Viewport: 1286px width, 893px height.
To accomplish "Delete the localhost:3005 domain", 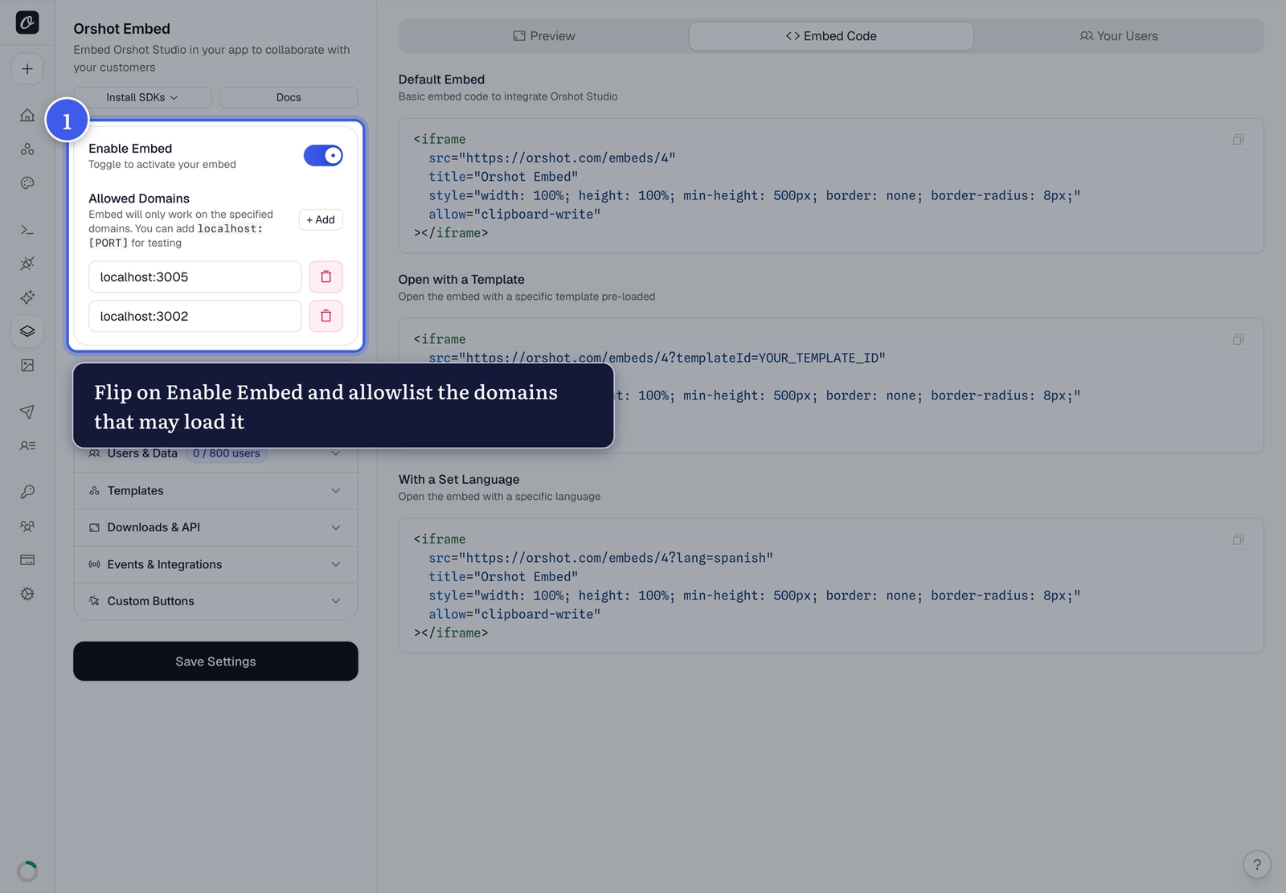I will pyautogui.click(x=326, y=277).
